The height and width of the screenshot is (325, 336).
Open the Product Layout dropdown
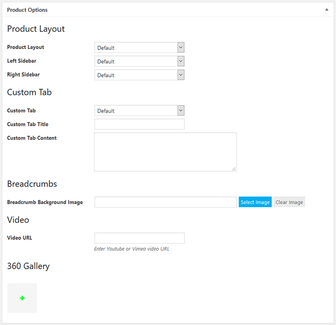coord(139,47)
